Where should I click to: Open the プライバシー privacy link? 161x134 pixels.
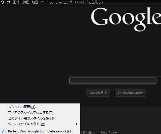coord(108,132)
